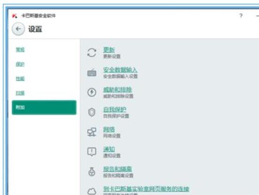
Task: Click the 威胁和排除设置 description text
Action: pos(118,96)
